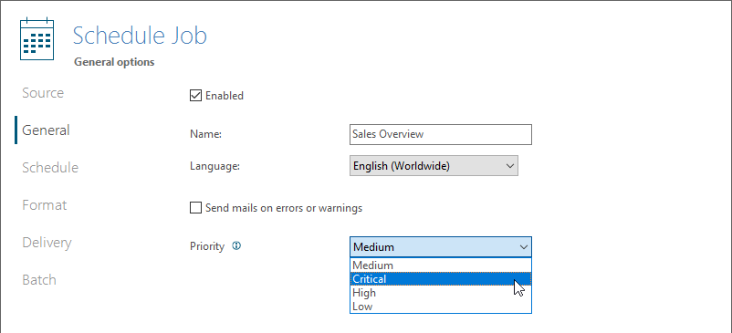Screen dimensions: 732x333
Task: Switch to the Source tab
Action: click(x=43, y=93)
